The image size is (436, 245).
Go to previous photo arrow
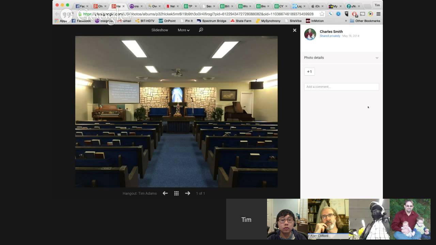click(165, 193)
